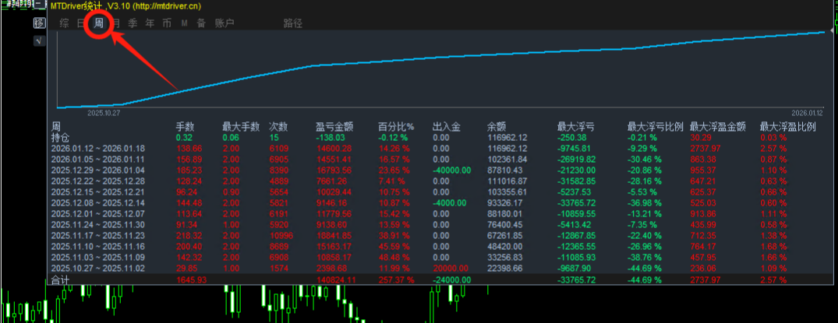The height and width of the screenshot is (323, 838).
Task: Switch to the 账户 account tab
Action: (224, 23)
